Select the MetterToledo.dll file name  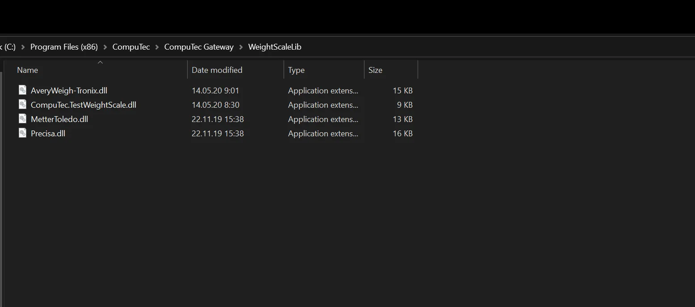59,119
